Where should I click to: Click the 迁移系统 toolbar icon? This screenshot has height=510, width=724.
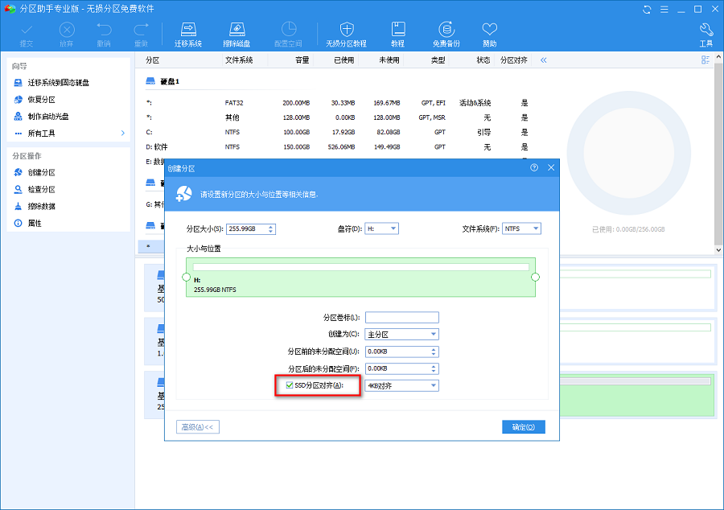pos(188,35)
